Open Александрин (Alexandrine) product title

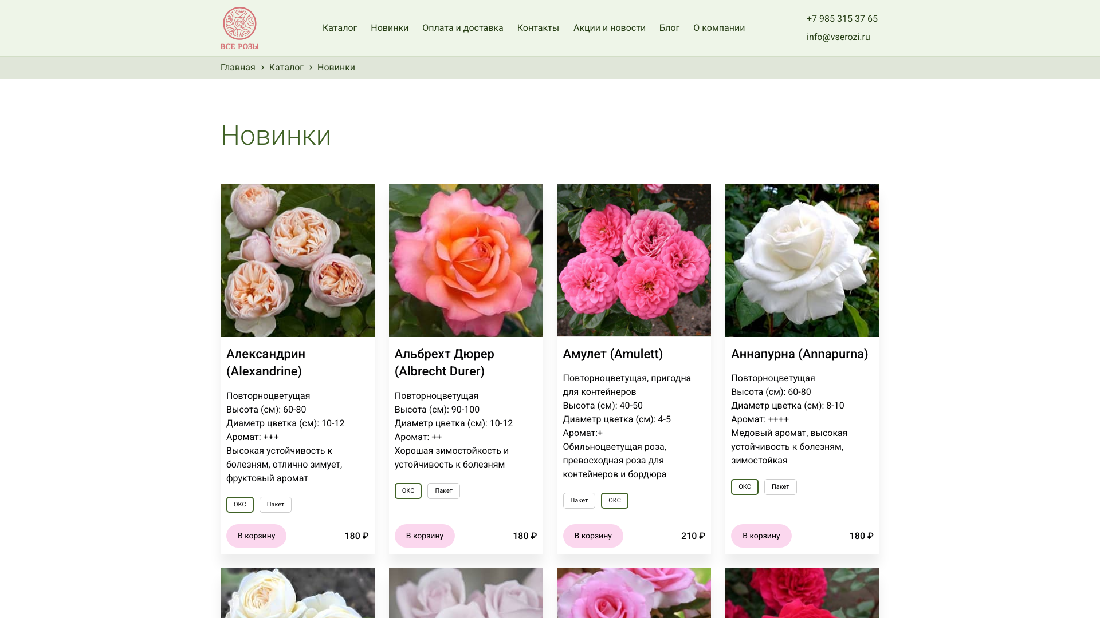click(266, 363)
